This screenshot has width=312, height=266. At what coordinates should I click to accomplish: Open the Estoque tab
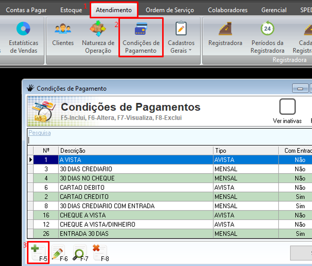tap(71, 10)
